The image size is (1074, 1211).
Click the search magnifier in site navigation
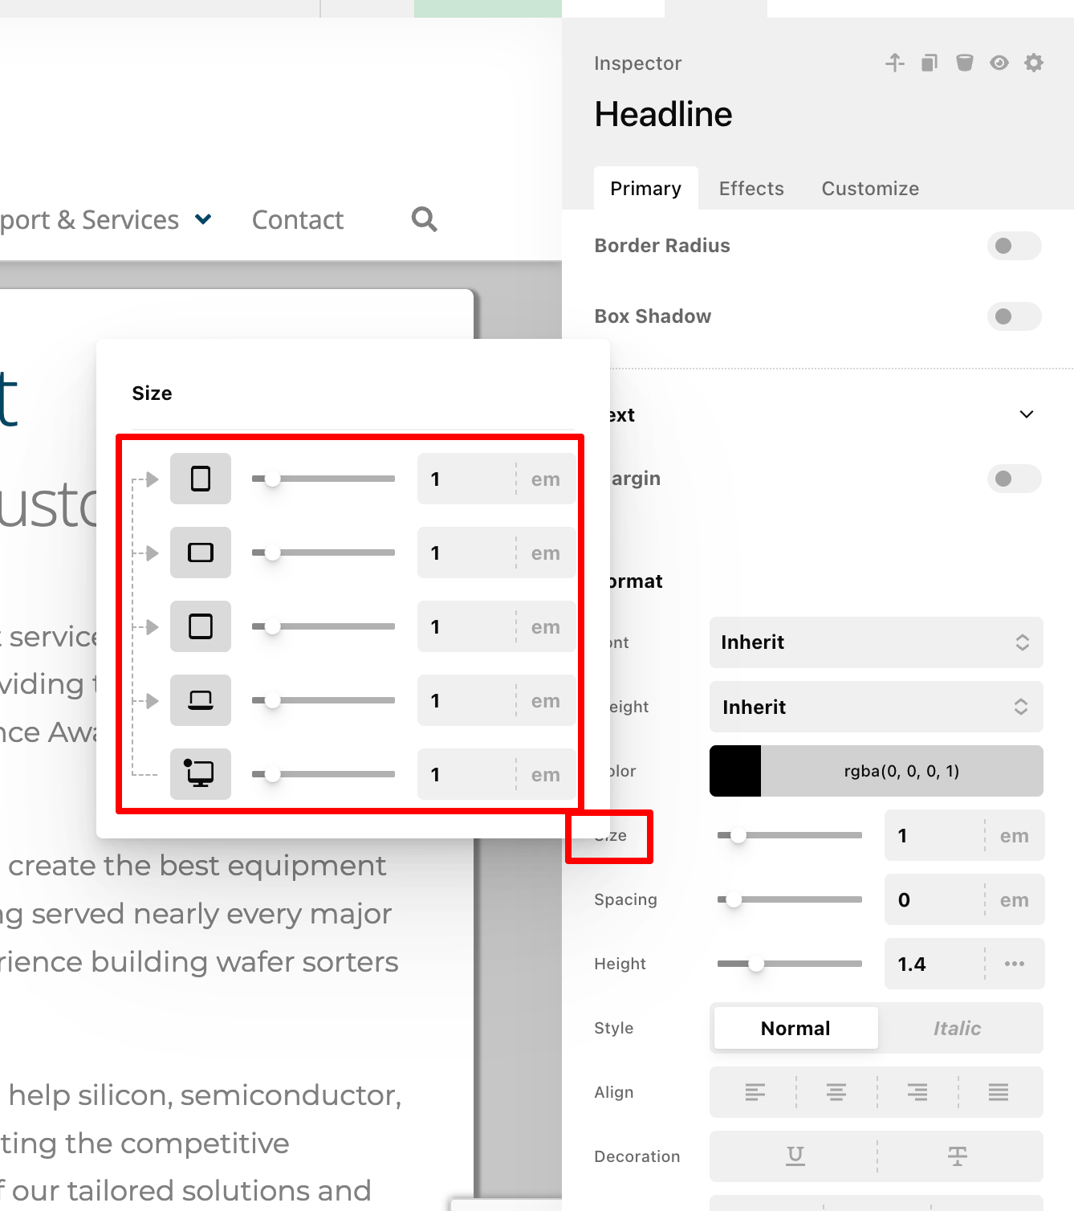tap(424, 219)
